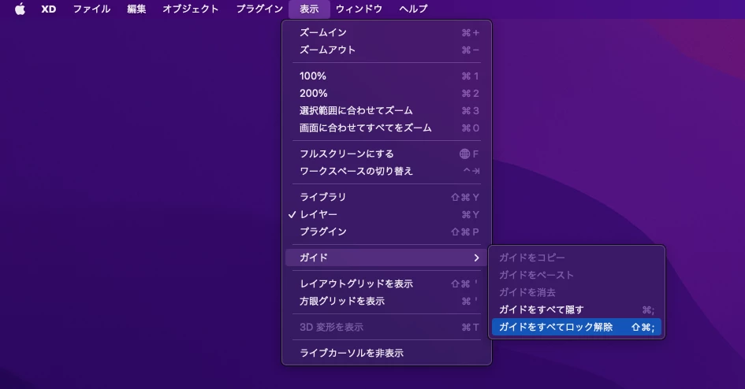Select ガイドをすべてロック解除 in submenu
Screen dimensions: 745x389
point(576,327)
